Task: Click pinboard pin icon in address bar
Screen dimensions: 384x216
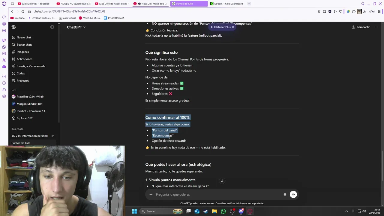Action: pos(319,11)
